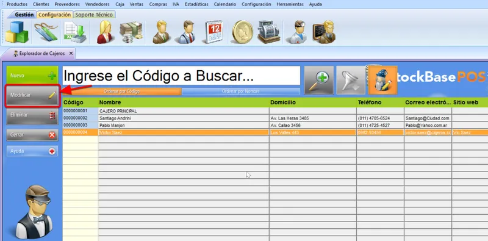Click the Nombre column header
This screenshot has height=241, width=488.
[184, 103]
